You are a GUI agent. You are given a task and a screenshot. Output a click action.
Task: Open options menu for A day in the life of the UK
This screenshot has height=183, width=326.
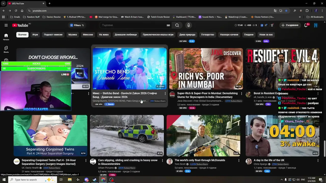coord(318,161)
